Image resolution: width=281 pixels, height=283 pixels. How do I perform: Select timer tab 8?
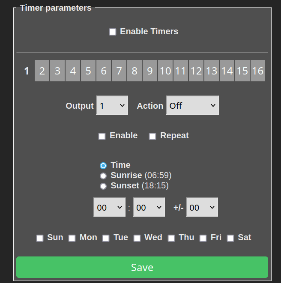(135, 71)
